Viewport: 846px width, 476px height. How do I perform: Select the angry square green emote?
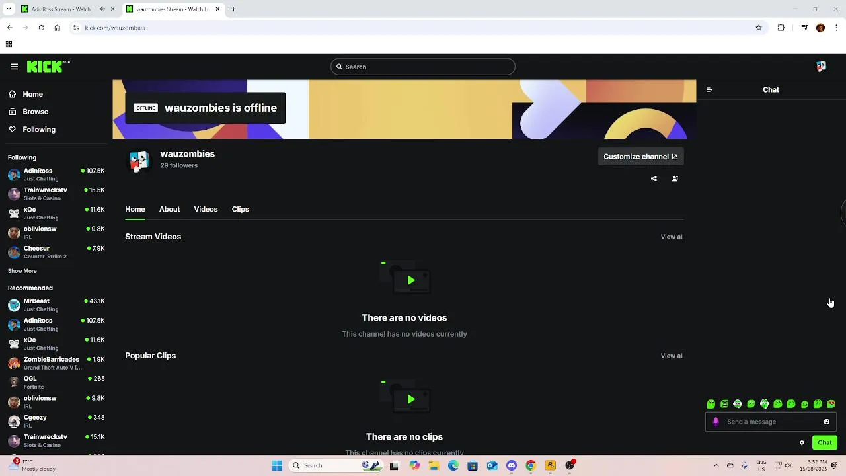tap(724, 404)
